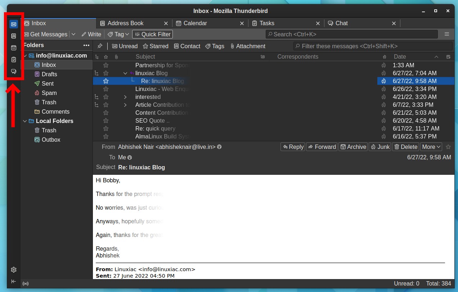The image size is (458, 292).
Task: Focus the global Search field
Action: [352, 34]
